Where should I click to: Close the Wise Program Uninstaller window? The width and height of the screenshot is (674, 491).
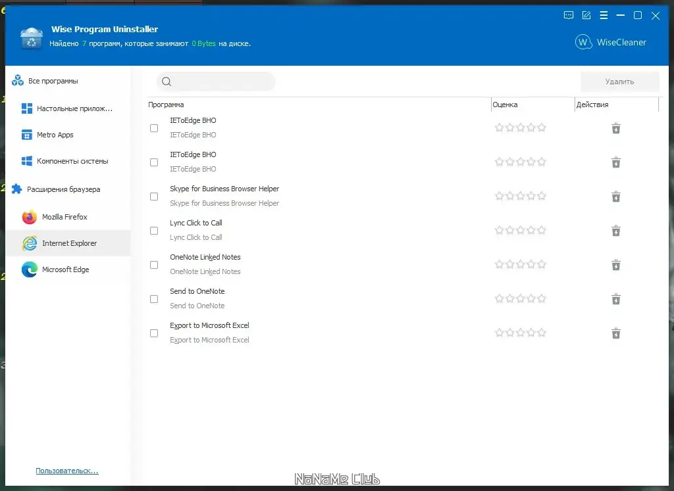coord(656,16)
